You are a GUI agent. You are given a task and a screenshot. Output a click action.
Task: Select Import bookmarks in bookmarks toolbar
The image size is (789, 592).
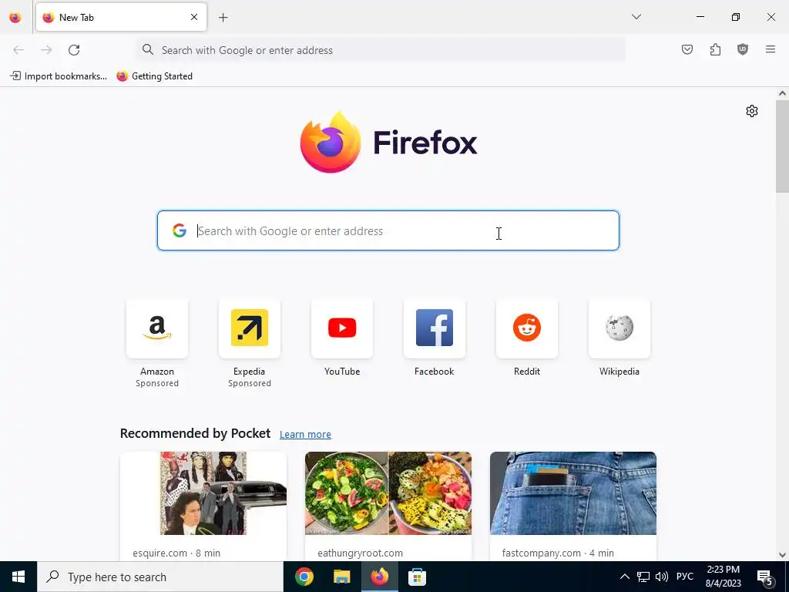pos(59,76)
